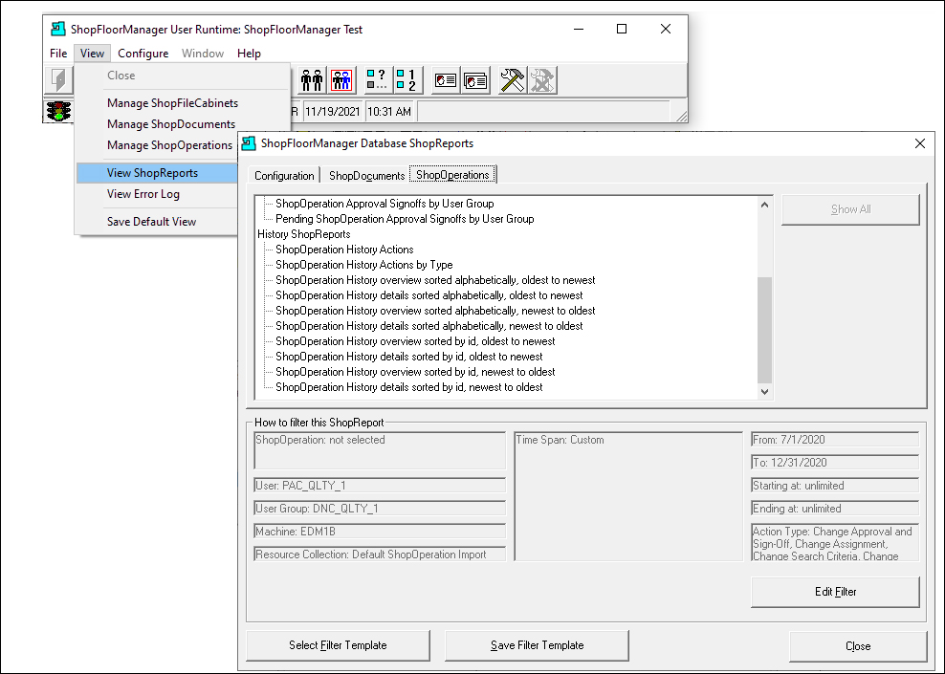Click the hammer and wrench tools icon
This screenshot has height=674, width=945.
coord(513,80)
